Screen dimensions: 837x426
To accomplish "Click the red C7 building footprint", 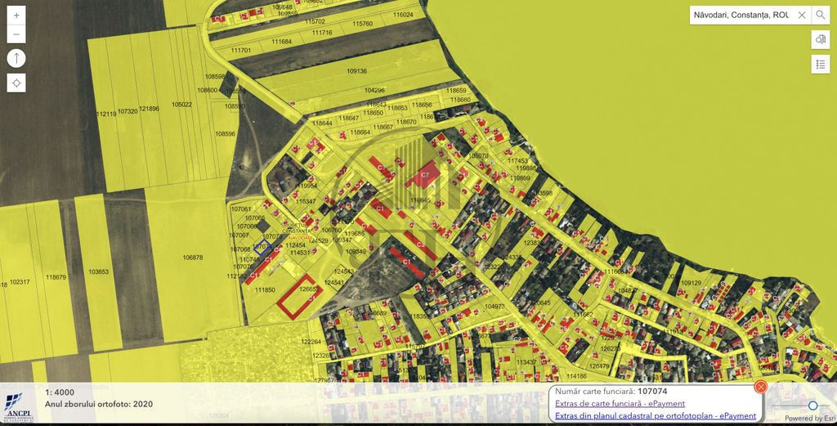I will pos(423,174).
